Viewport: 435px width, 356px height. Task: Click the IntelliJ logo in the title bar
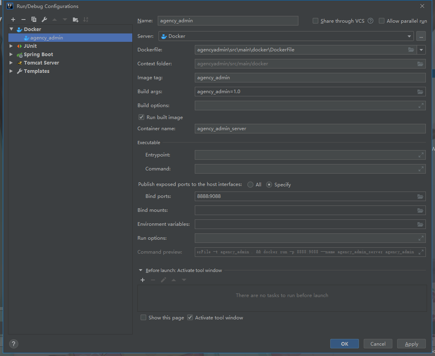tap(10, 6)
